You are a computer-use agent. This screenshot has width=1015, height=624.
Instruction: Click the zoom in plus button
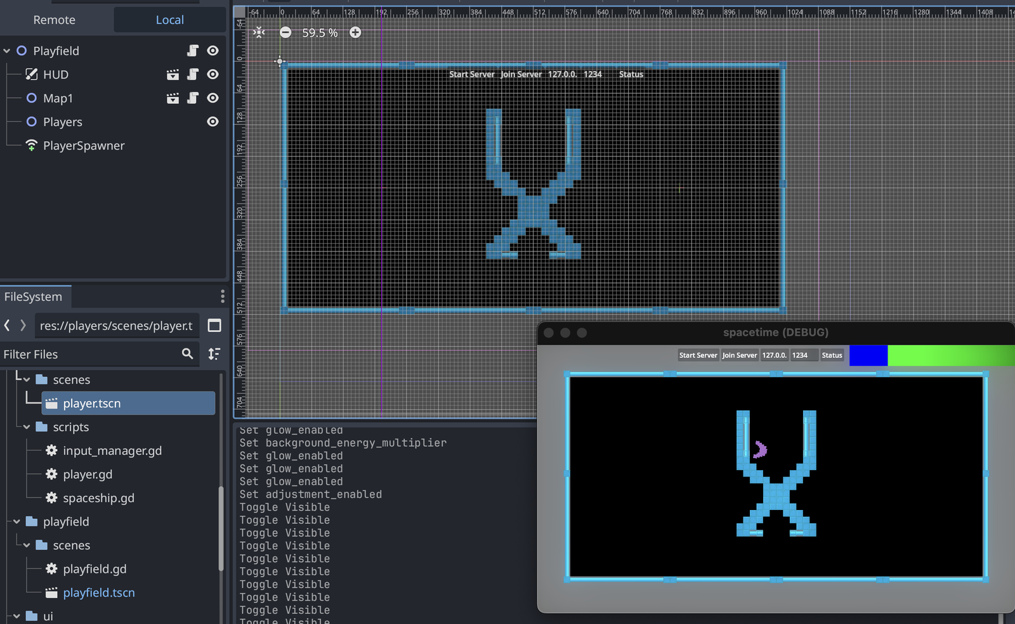click(x=355, y=32)
